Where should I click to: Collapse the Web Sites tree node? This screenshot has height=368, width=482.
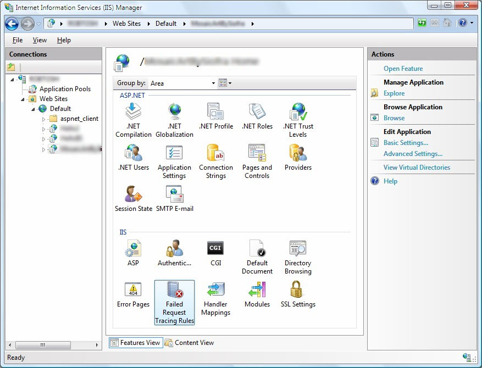[23, 99]
